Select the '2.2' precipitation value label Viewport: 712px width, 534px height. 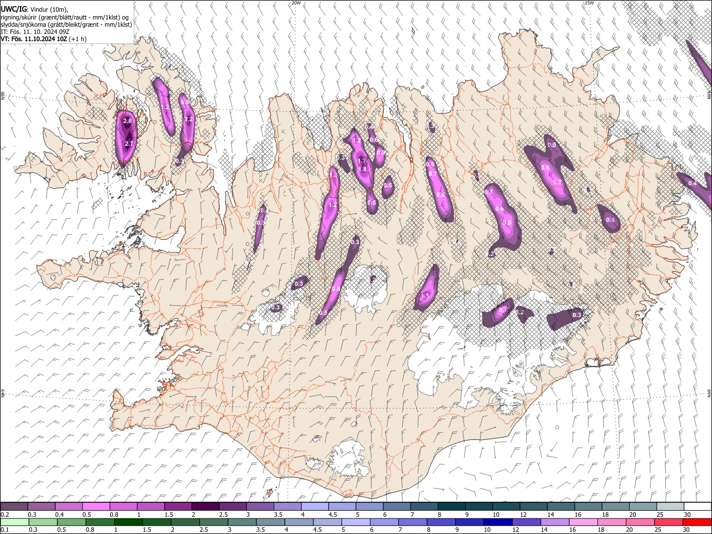(188, 119)
